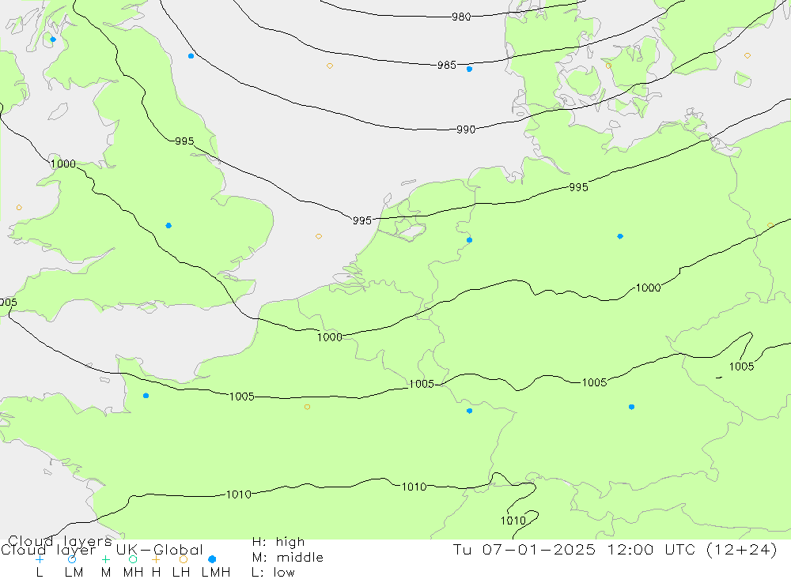
Task: Click the blue open circle LM legend symbol
Action: 72,559
